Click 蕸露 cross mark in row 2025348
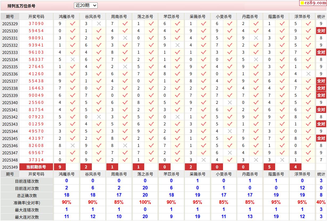Viewport: 327px width, 221px height. (x=282, y=160)
